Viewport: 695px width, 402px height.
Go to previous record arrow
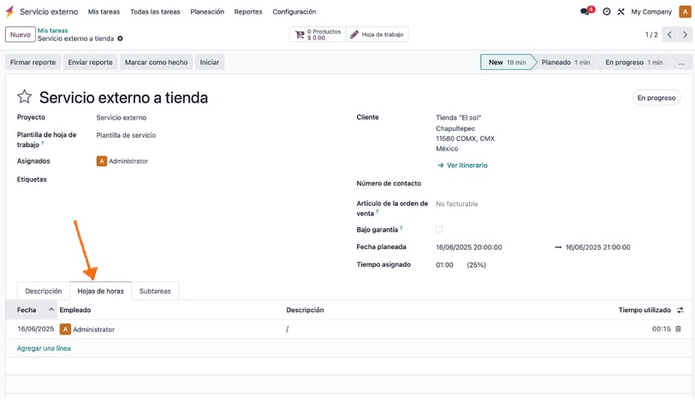pyautogui.click(x=669, y=34)
